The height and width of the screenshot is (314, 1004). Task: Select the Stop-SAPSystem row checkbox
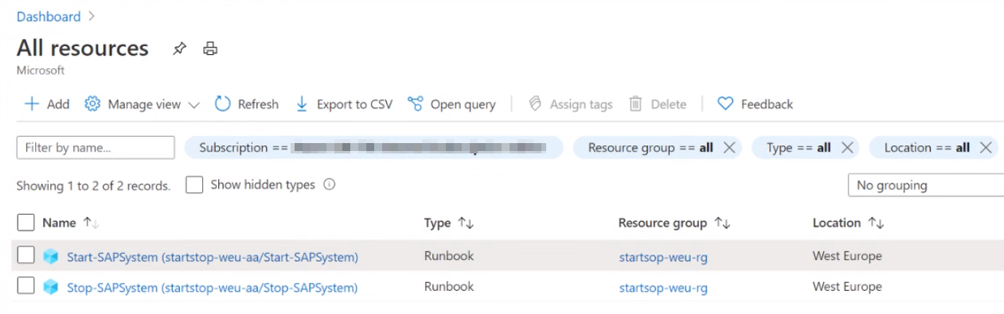(25, 286)
